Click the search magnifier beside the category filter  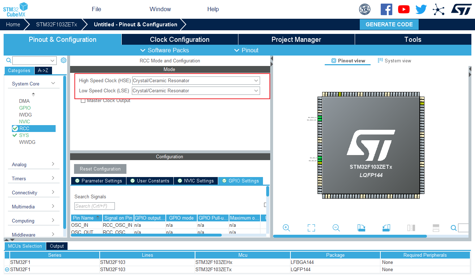(x=9, y=60)
